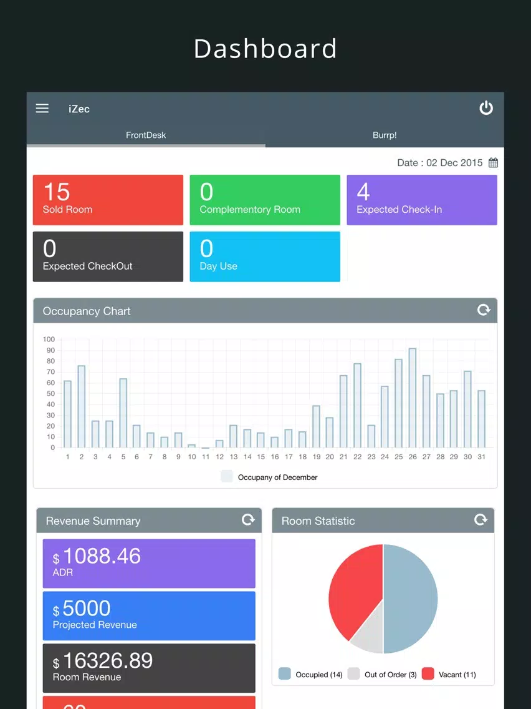The image size is (531, 709).
Task: Click the occupancy bar for day 19
Action: 316,427
